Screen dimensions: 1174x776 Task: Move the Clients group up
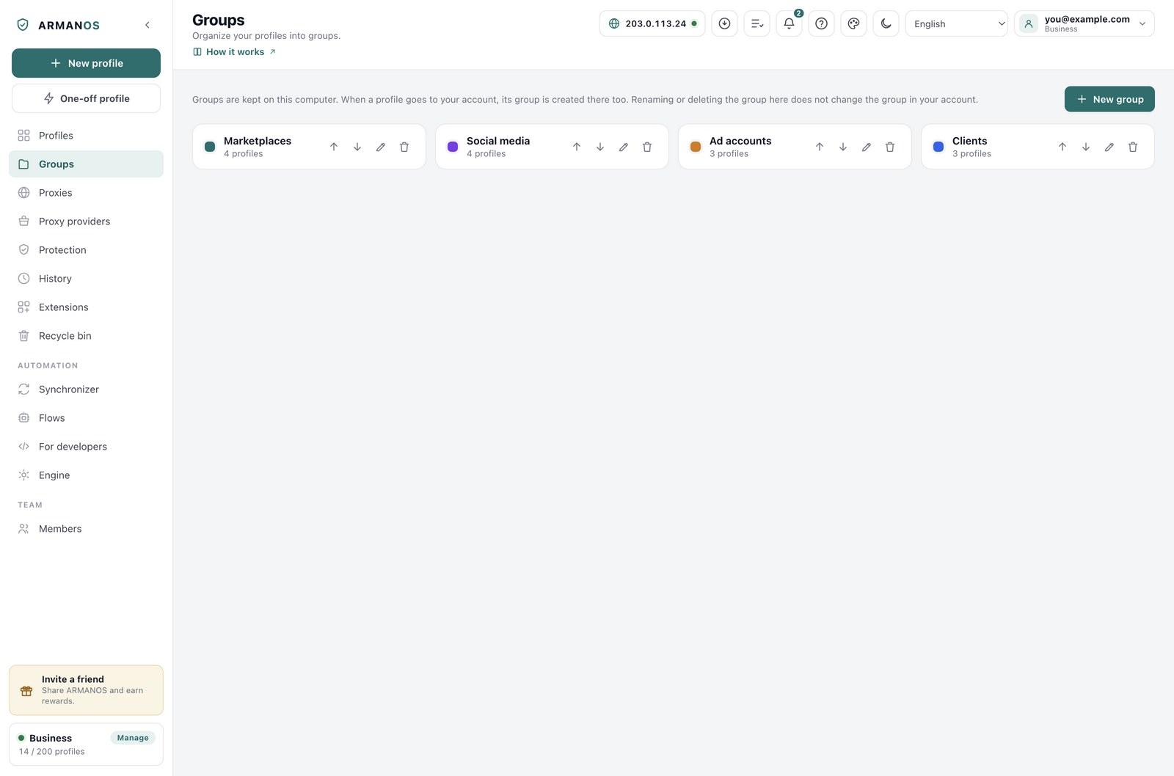click(x=1062, y=147)
